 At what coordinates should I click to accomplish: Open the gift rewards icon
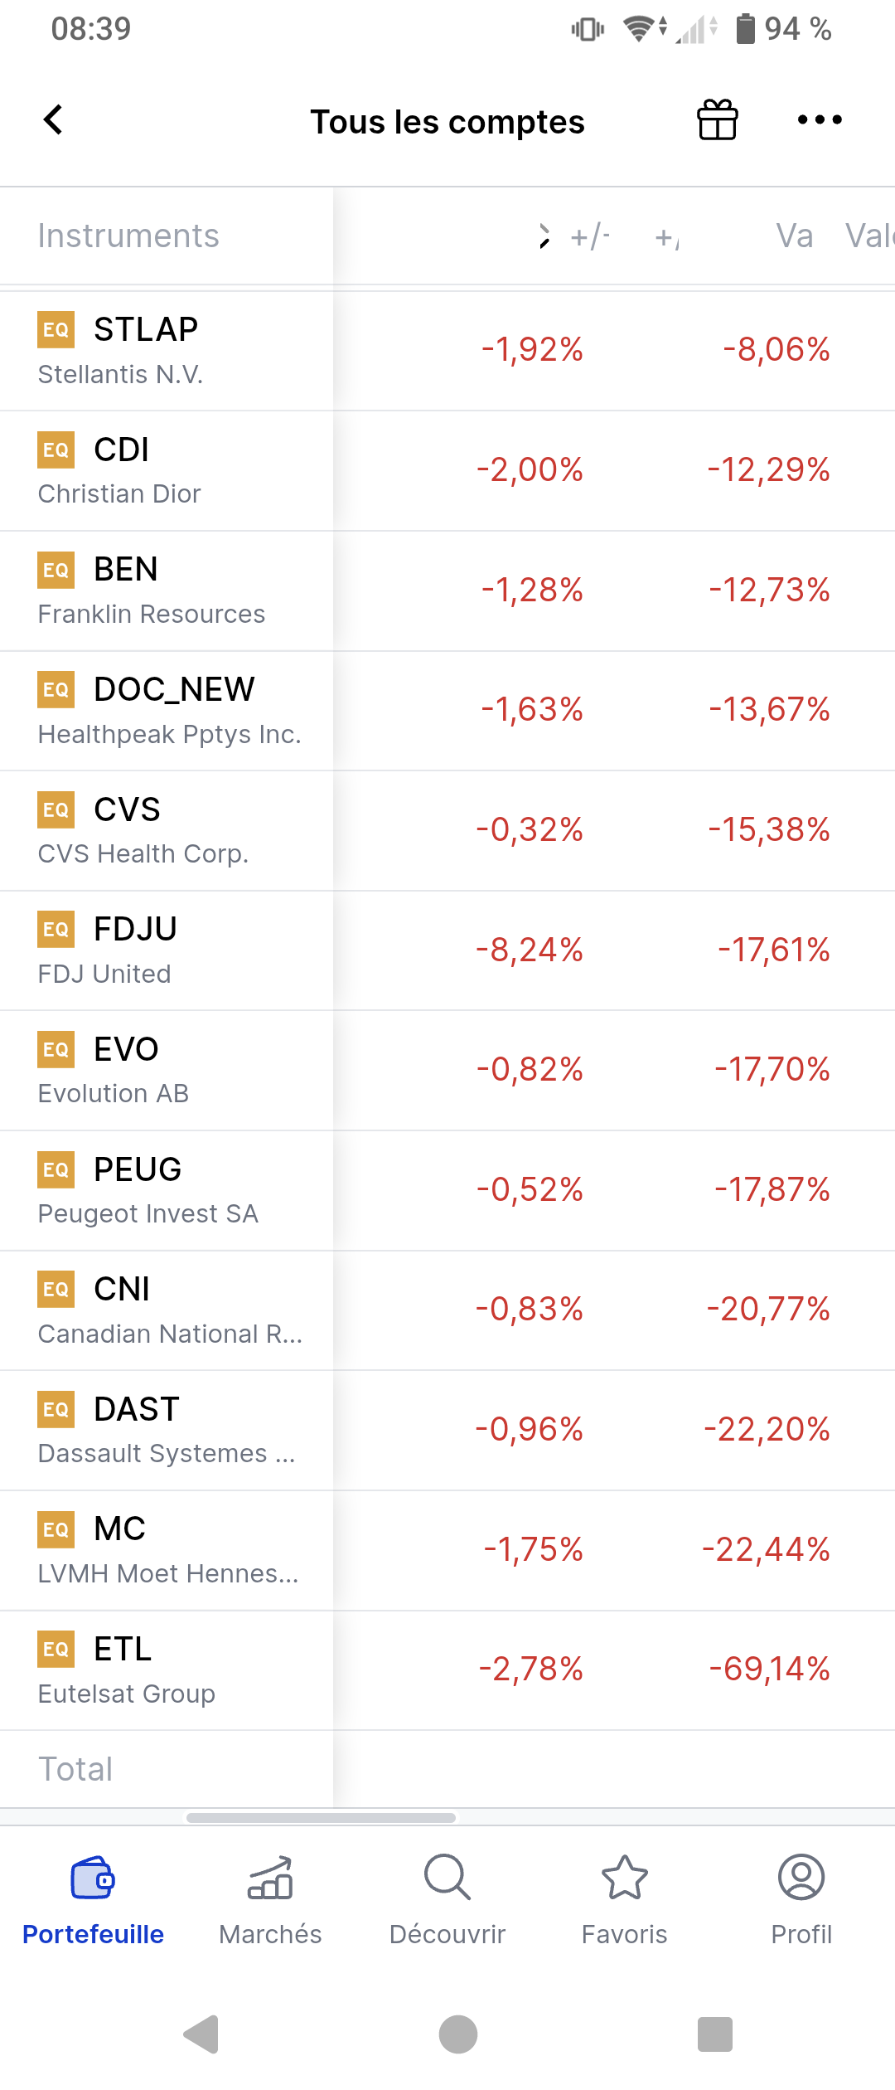[717, 120]
